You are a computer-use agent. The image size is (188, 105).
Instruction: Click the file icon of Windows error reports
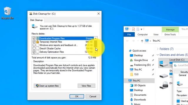pos(38,45)
